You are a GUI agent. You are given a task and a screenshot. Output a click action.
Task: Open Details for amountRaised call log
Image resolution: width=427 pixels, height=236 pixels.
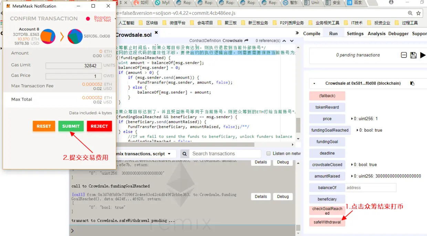pyautogui.click(x=261, y=162)
